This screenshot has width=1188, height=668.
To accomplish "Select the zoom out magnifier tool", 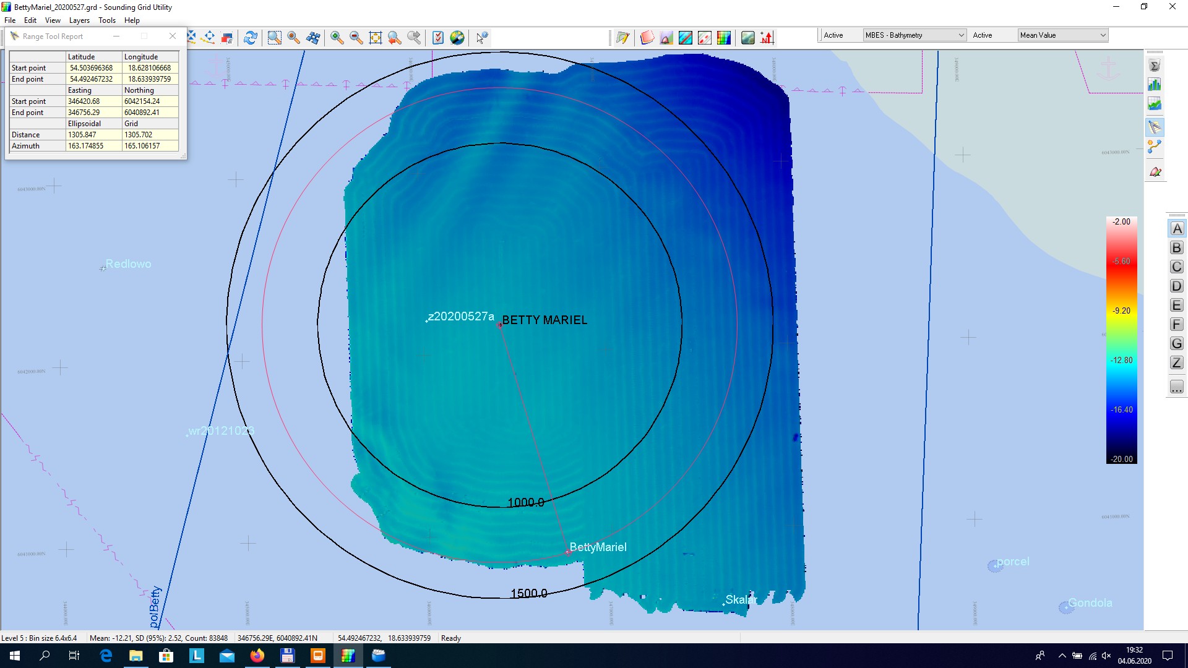I will [x=356, y=38].
